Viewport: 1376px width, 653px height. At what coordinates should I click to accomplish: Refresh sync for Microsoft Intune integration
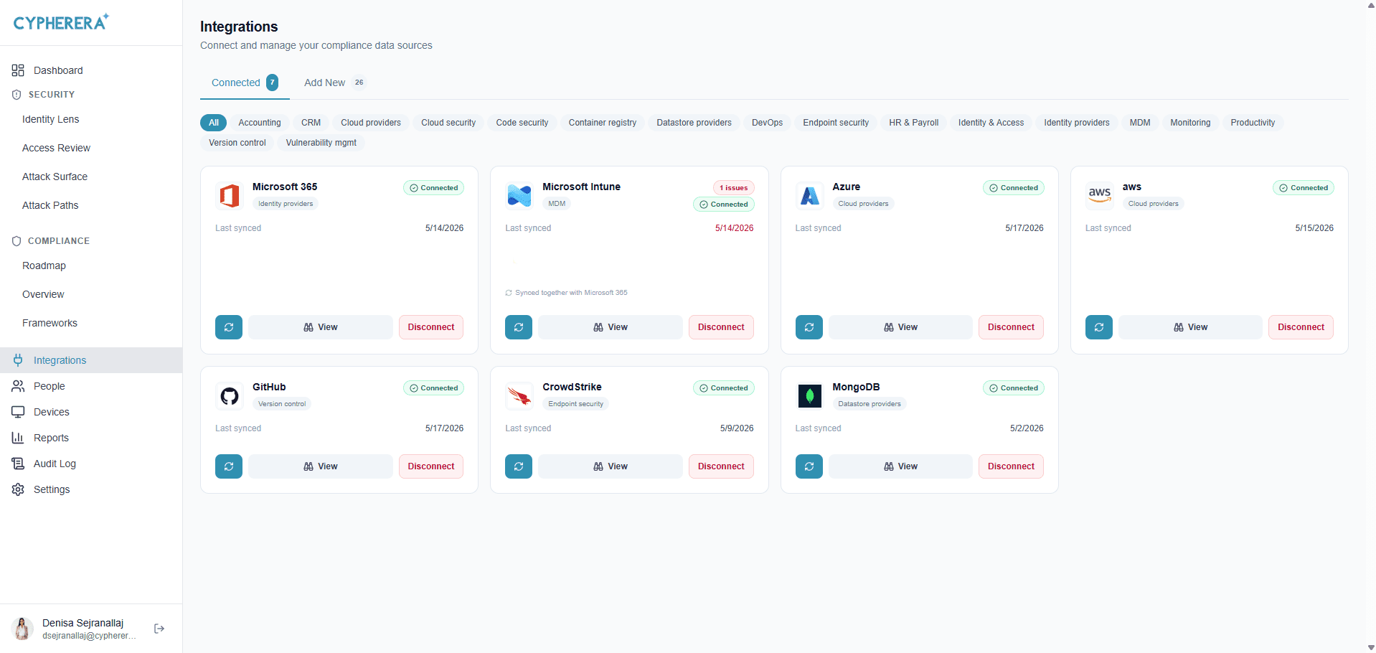click(519, 327)
